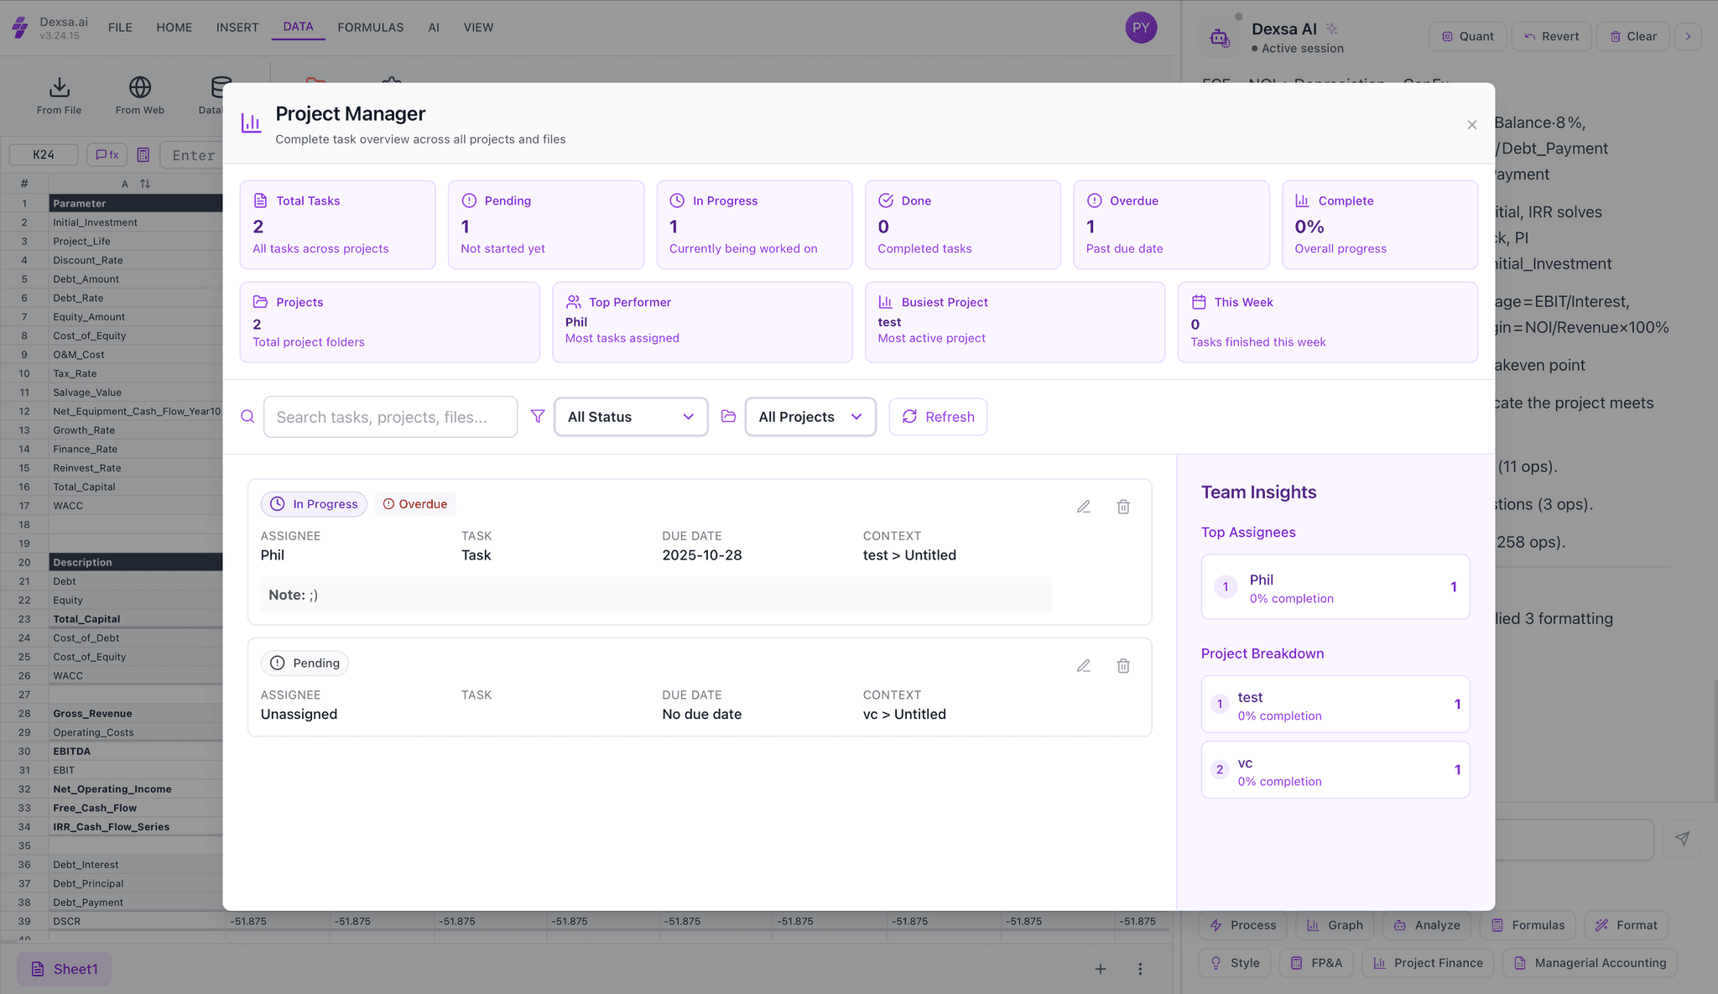Select the Phil top assignee card
The height and width of the screenshot is (994, 1718).
(1335, 587)
